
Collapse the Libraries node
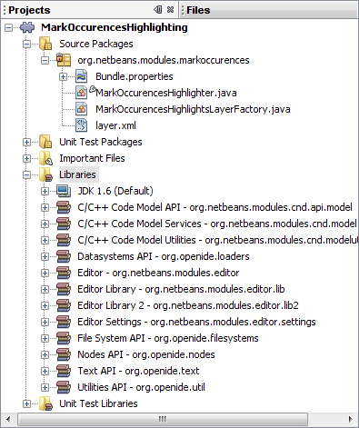coord(26,175)
